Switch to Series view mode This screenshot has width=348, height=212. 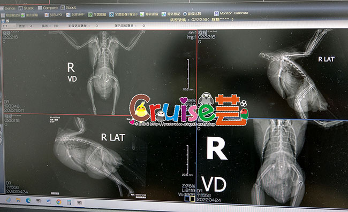coord(8,8)
